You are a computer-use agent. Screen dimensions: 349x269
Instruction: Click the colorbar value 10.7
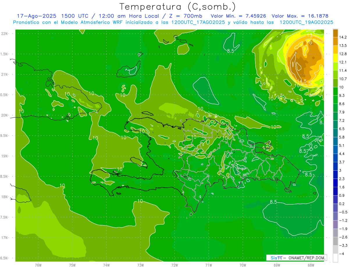point(343,79)
